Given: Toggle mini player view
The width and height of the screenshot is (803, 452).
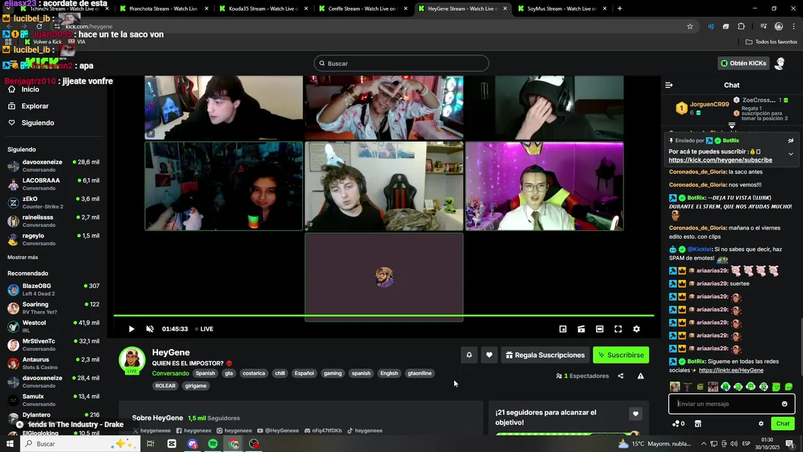Looking at the screenshot, I should click(563, 329).
